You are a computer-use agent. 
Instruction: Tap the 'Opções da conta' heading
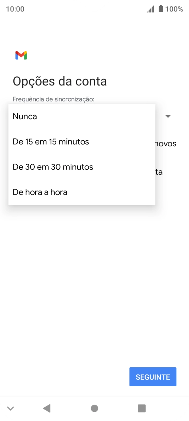pos(60,81)
